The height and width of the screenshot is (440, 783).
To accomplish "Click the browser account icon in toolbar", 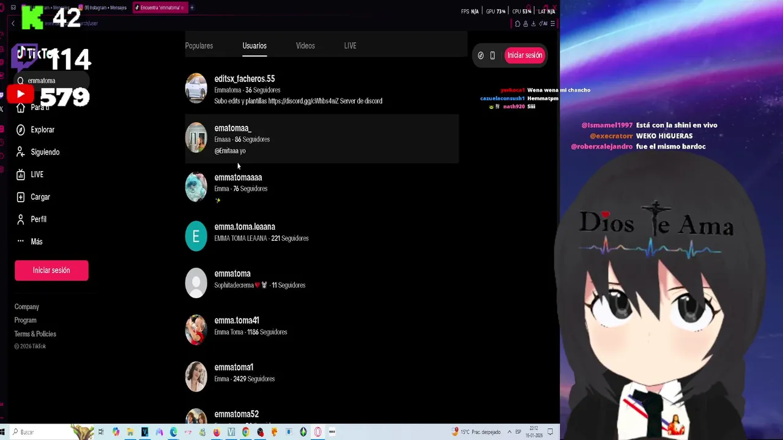I will coord(525,24).
